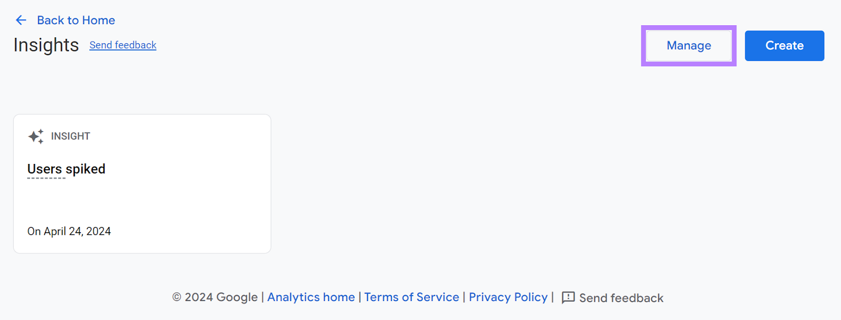Open the Back to Home link
This screenshot has width=841, height=320.
[x=75, y=20]
